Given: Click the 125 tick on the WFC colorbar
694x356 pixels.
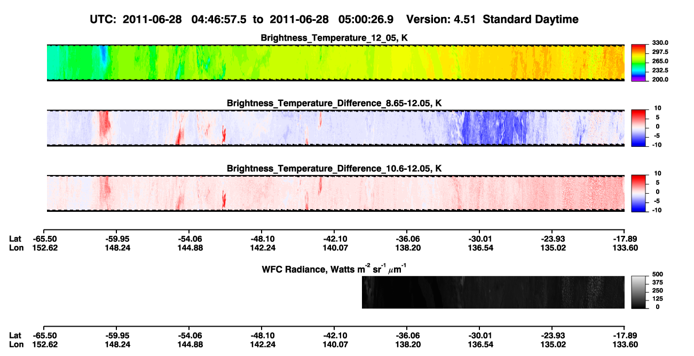Looking at the screenshot, I should pos(657,299).
